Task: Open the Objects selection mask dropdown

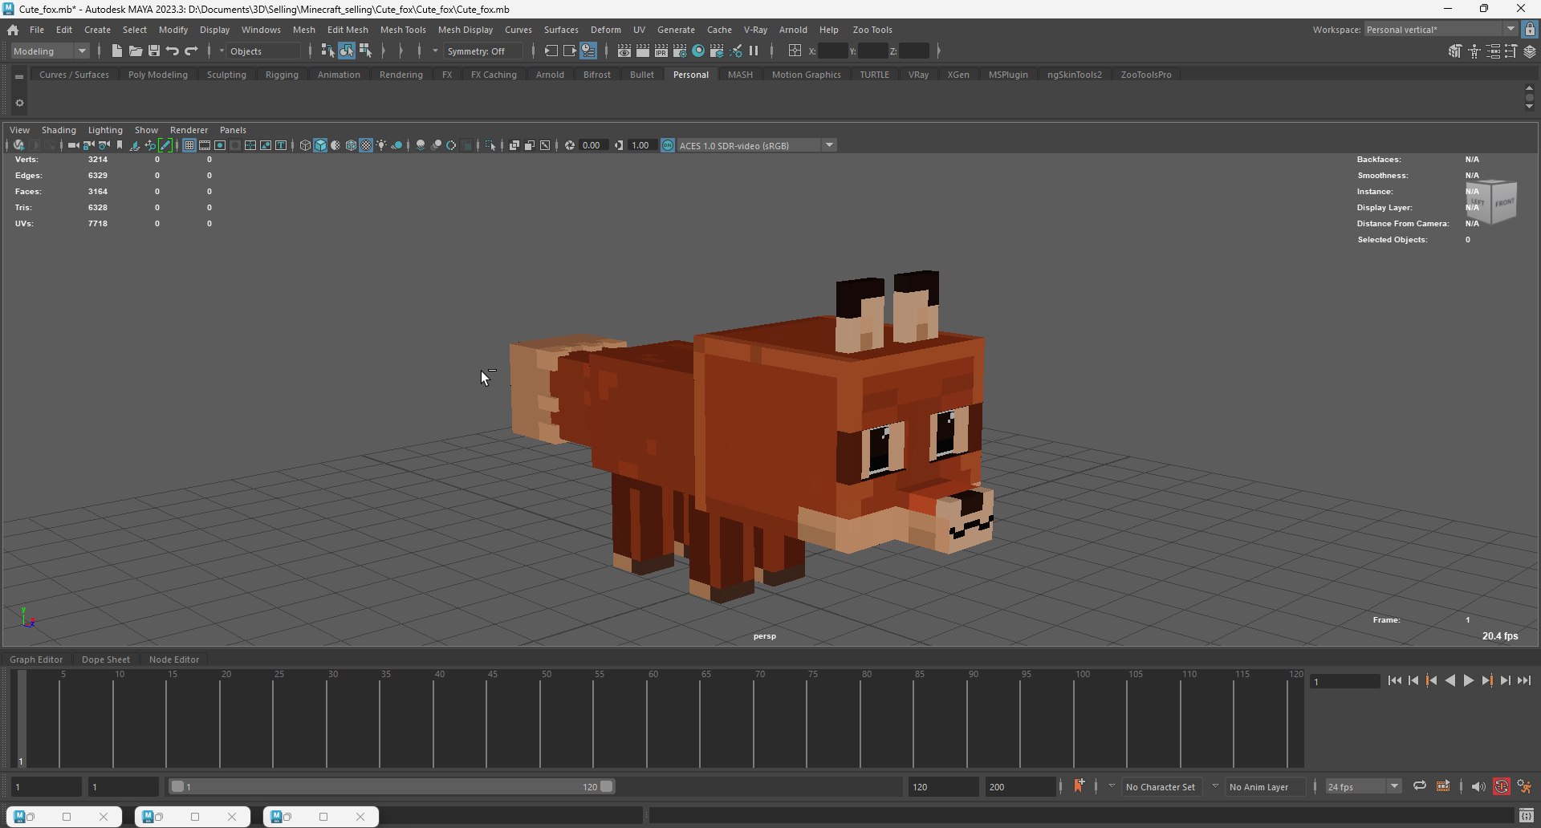Action: 263,51
